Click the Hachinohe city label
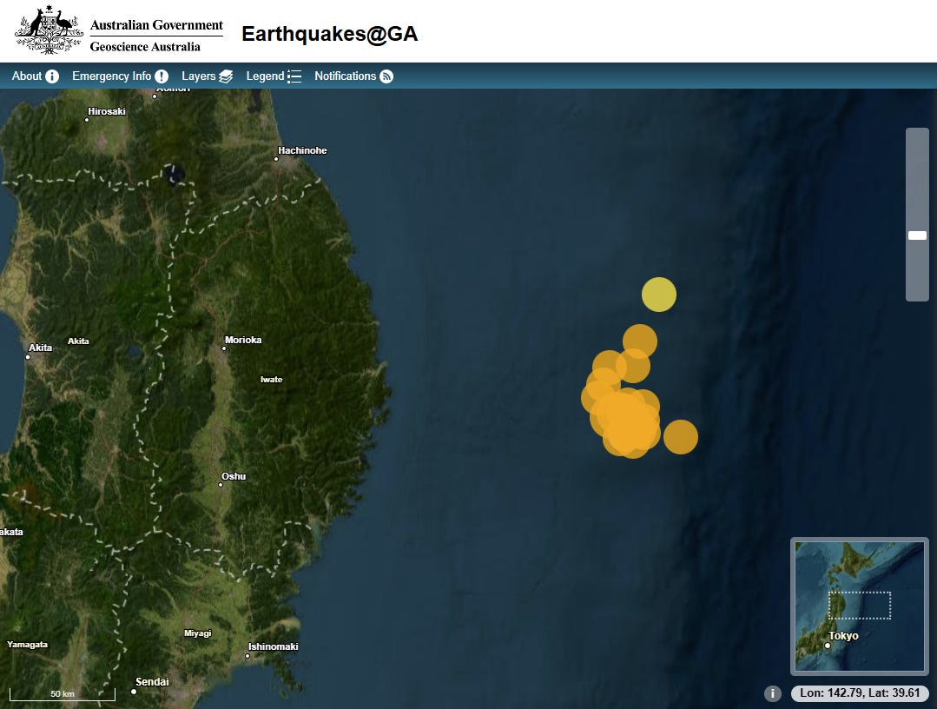This screenshot has width=937, height=709. (x=302, y=150)
